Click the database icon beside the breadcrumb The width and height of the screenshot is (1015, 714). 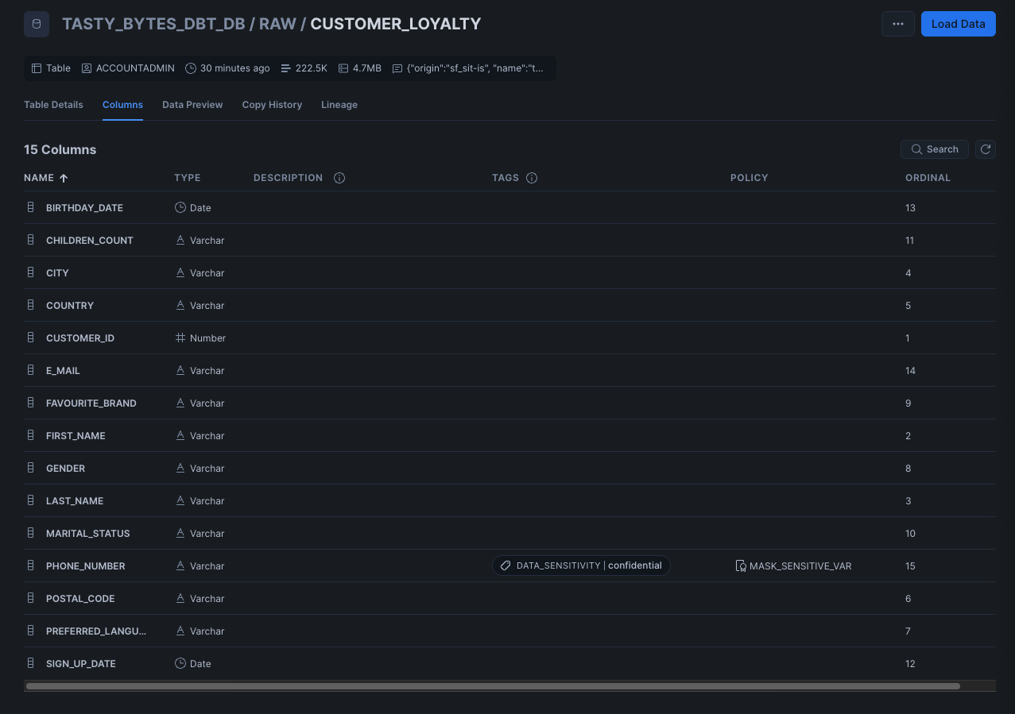click(x=36, y=24)
